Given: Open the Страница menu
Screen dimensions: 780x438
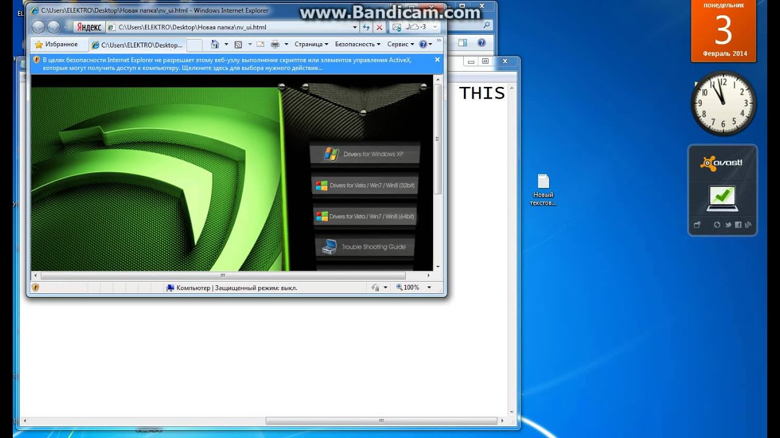Looking at the screenshot, I should (311, 44).
